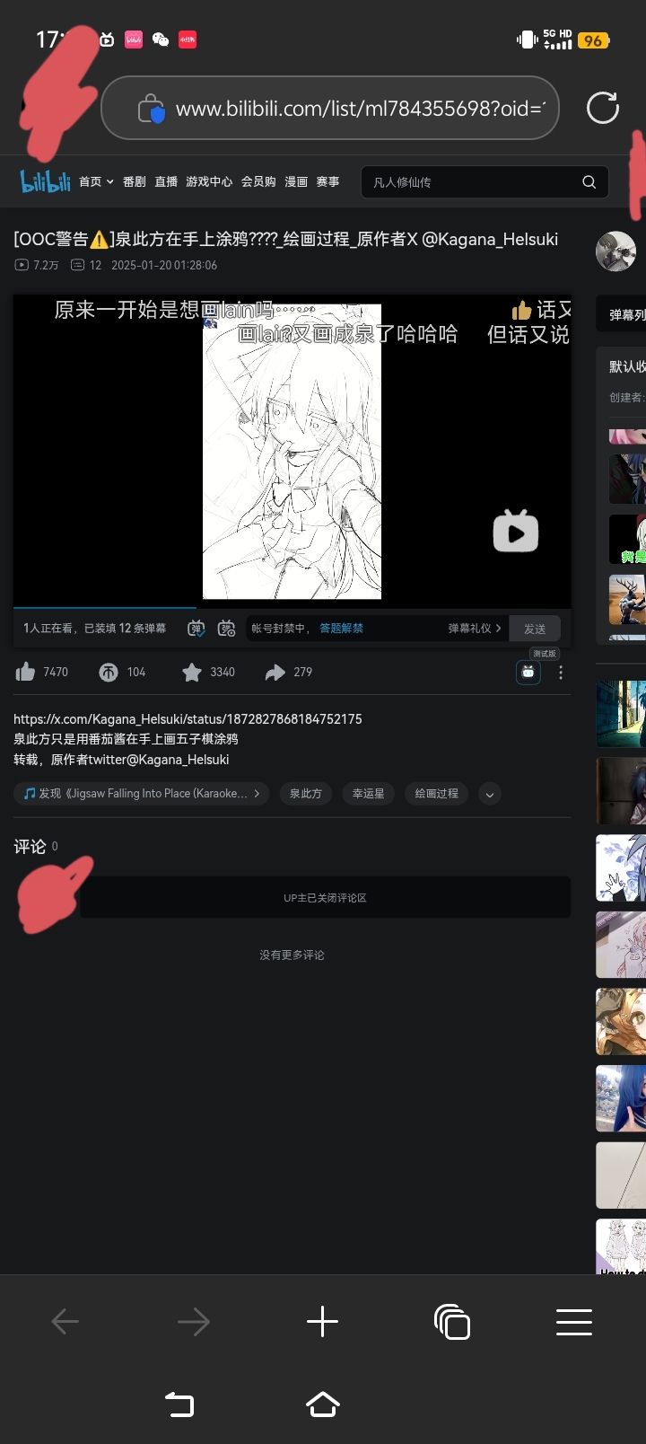The height and width of the screenshot is (1444, 646).
Task: Select the 绘画过程 tag
Action: tap(436, 794)
